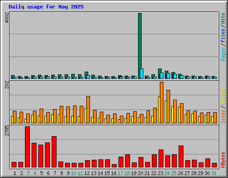Click the orange Visits bar for day 23
Viewport: 228px width, 178px height.
click(162, 102)
